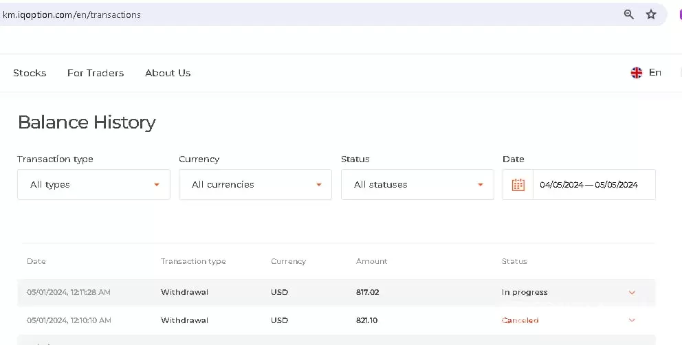Open the Transaction type 'All types' dropdown
The image size is (682, 345).
click(93, 185)
